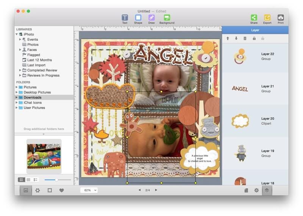Image resolution: width=303 pixels, height=216 pixels.
Task: Adjust the thumbnail size slider
Action: tap(56, 180)
